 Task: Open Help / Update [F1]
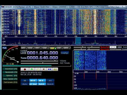tap(10, 79)
